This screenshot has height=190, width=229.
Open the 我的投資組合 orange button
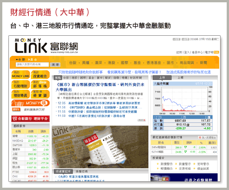[40, 75]
